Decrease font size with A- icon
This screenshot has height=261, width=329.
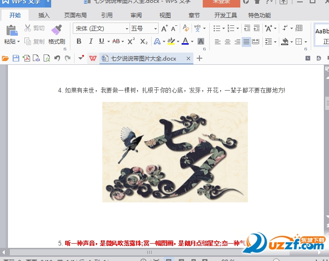(174, 28)
